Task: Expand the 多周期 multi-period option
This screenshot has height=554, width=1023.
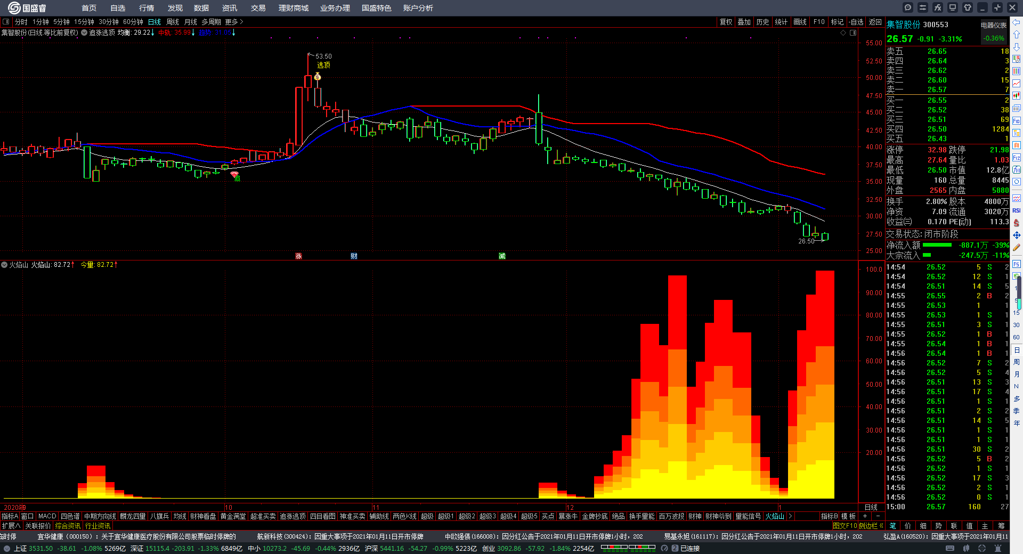Action: (211, 22)
